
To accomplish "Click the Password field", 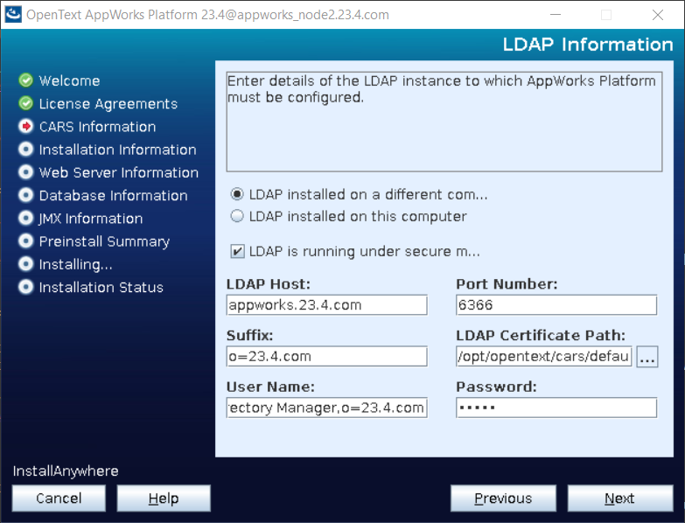I will pyautogui.click(x=556, y=408).
